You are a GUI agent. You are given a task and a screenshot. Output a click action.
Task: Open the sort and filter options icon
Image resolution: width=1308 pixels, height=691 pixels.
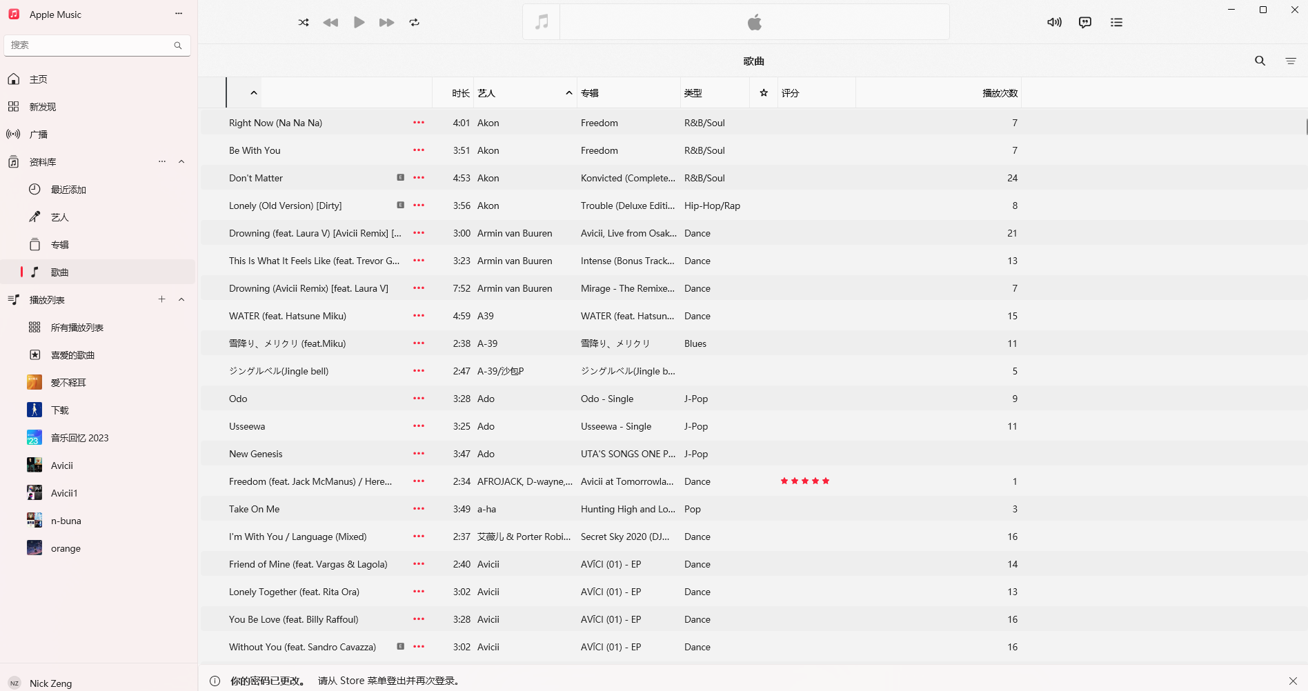1291,61
